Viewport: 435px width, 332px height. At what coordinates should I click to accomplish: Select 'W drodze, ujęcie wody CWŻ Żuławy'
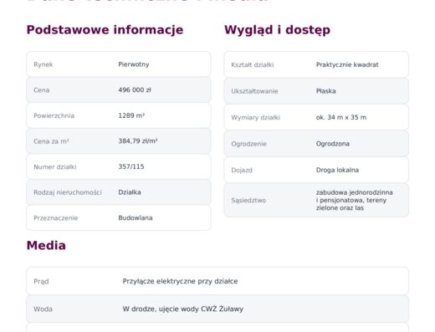[x=183, y=309]
